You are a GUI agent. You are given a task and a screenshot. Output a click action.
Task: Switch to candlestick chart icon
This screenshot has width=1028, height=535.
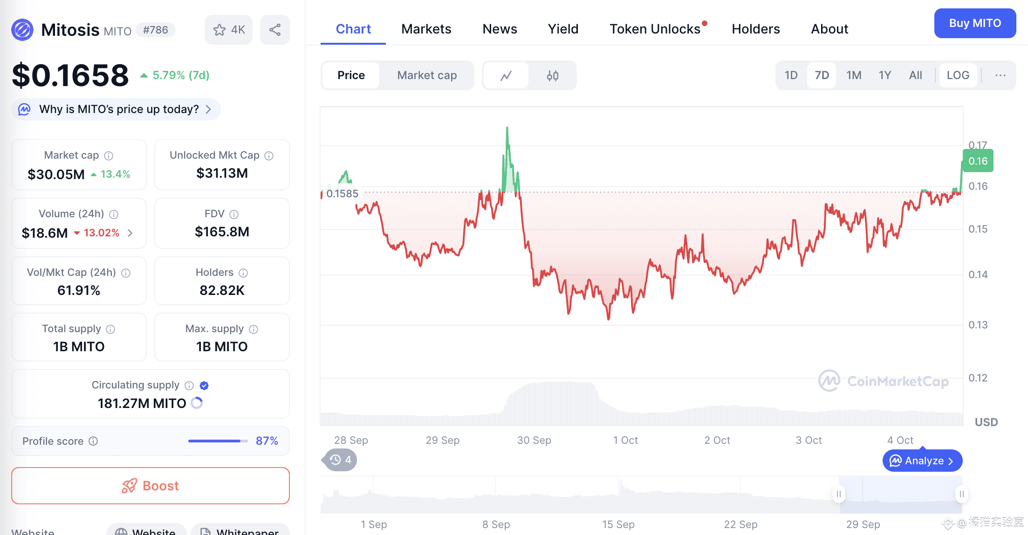(x=553, y=75)
